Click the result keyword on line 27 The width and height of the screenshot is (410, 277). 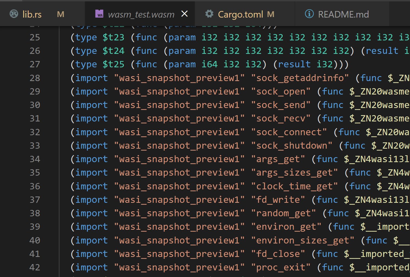point(295,64)
